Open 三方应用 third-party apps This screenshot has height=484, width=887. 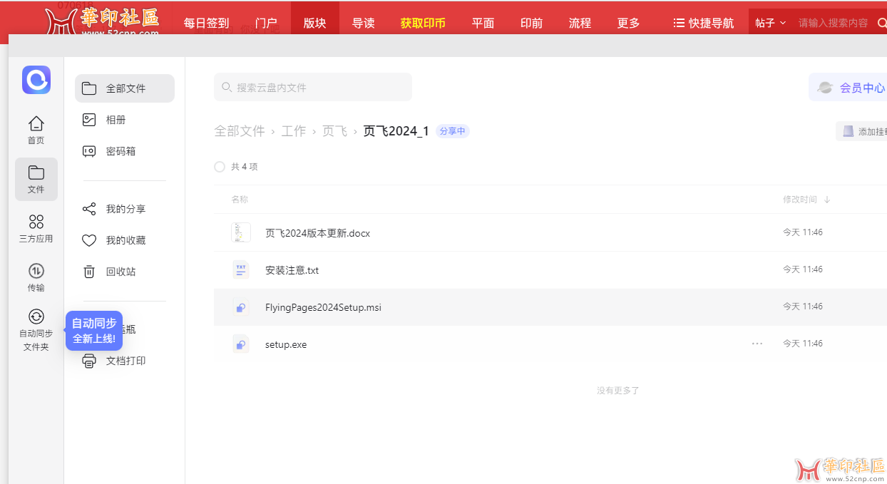[36, 229]
